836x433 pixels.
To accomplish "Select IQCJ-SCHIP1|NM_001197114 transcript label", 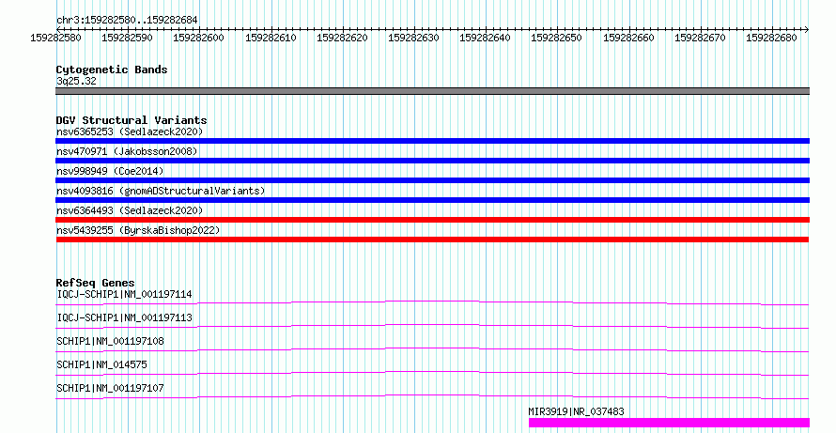I will coord(124,294).
